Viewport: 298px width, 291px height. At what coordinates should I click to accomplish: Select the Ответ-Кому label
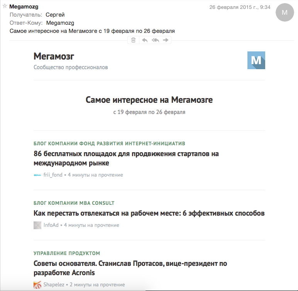pos(26,23)
